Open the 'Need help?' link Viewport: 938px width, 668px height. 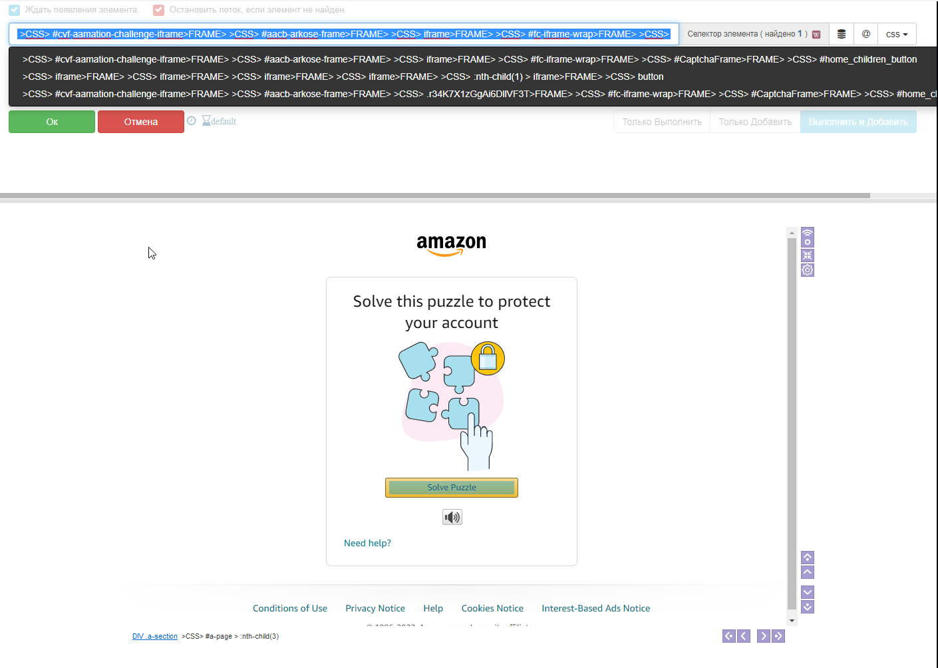click(x=367, y=543)
